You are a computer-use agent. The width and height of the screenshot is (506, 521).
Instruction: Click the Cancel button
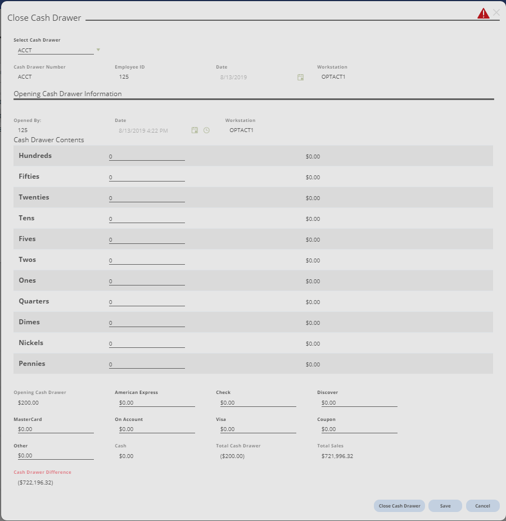click(x=483, y=506)
